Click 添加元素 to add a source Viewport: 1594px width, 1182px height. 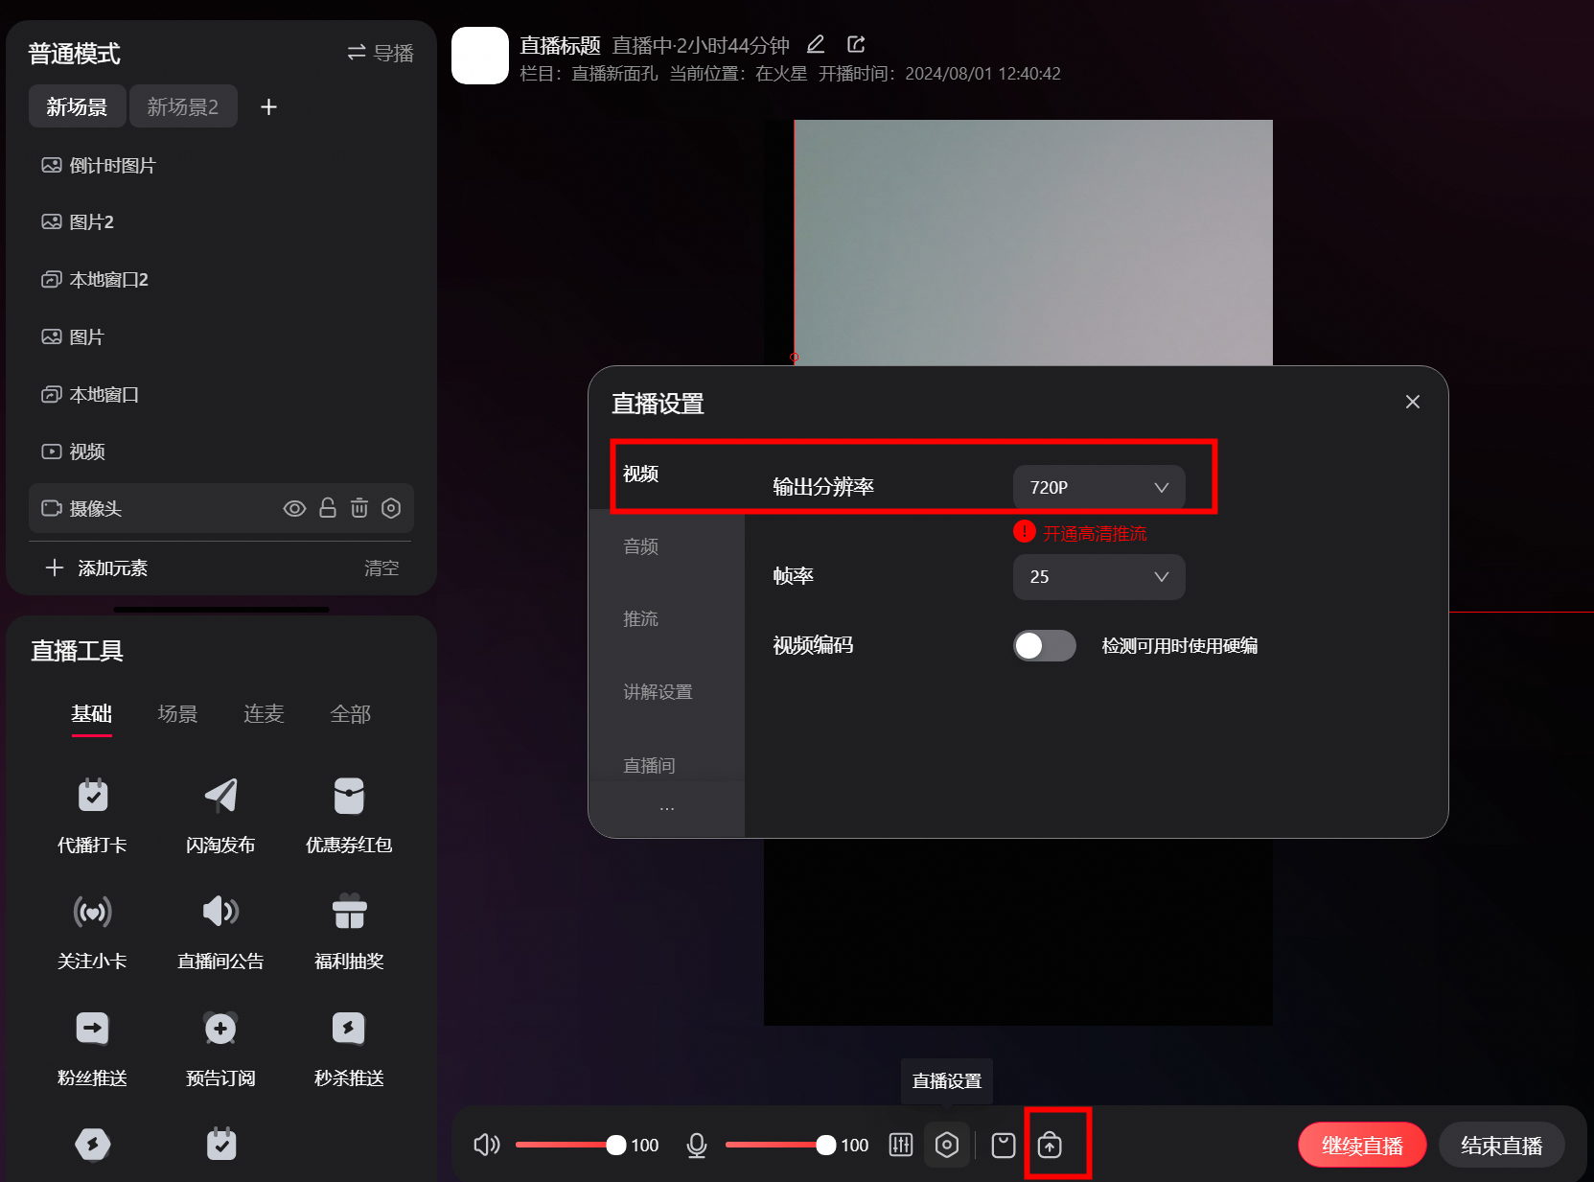97,568
